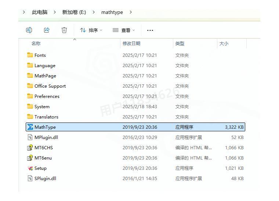Click the Delete trash icon
279x201 pixels.
point(64,30)
